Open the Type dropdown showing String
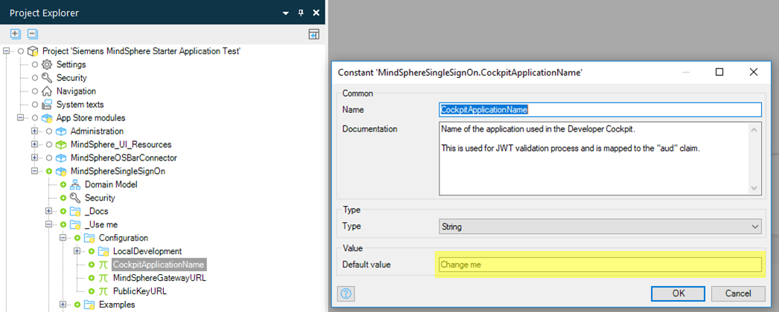Screen dimensions: 779x312 (600, 227)
